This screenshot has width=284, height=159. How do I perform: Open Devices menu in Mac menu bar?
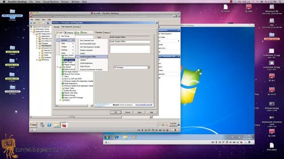tap(65, 2)
